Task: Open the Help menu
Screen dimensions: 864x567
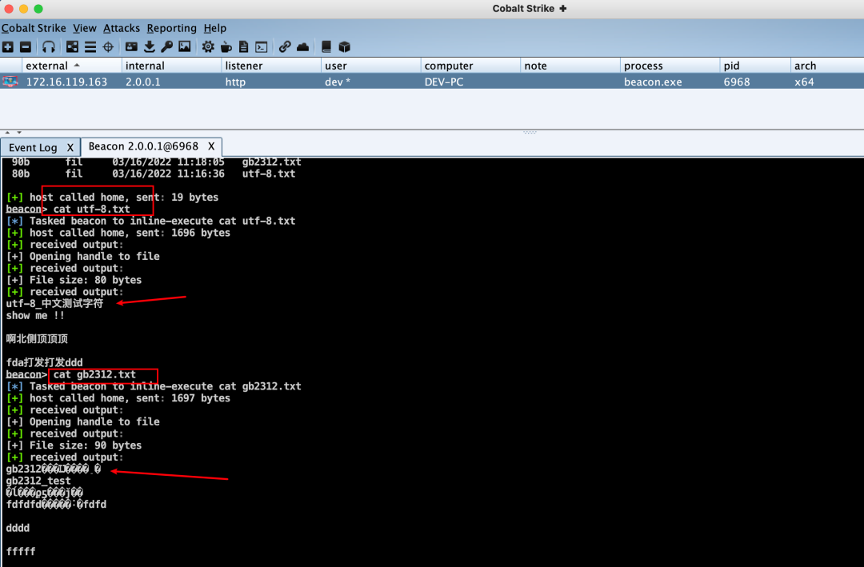Action: pyautogui.click(x=215, y=28)
